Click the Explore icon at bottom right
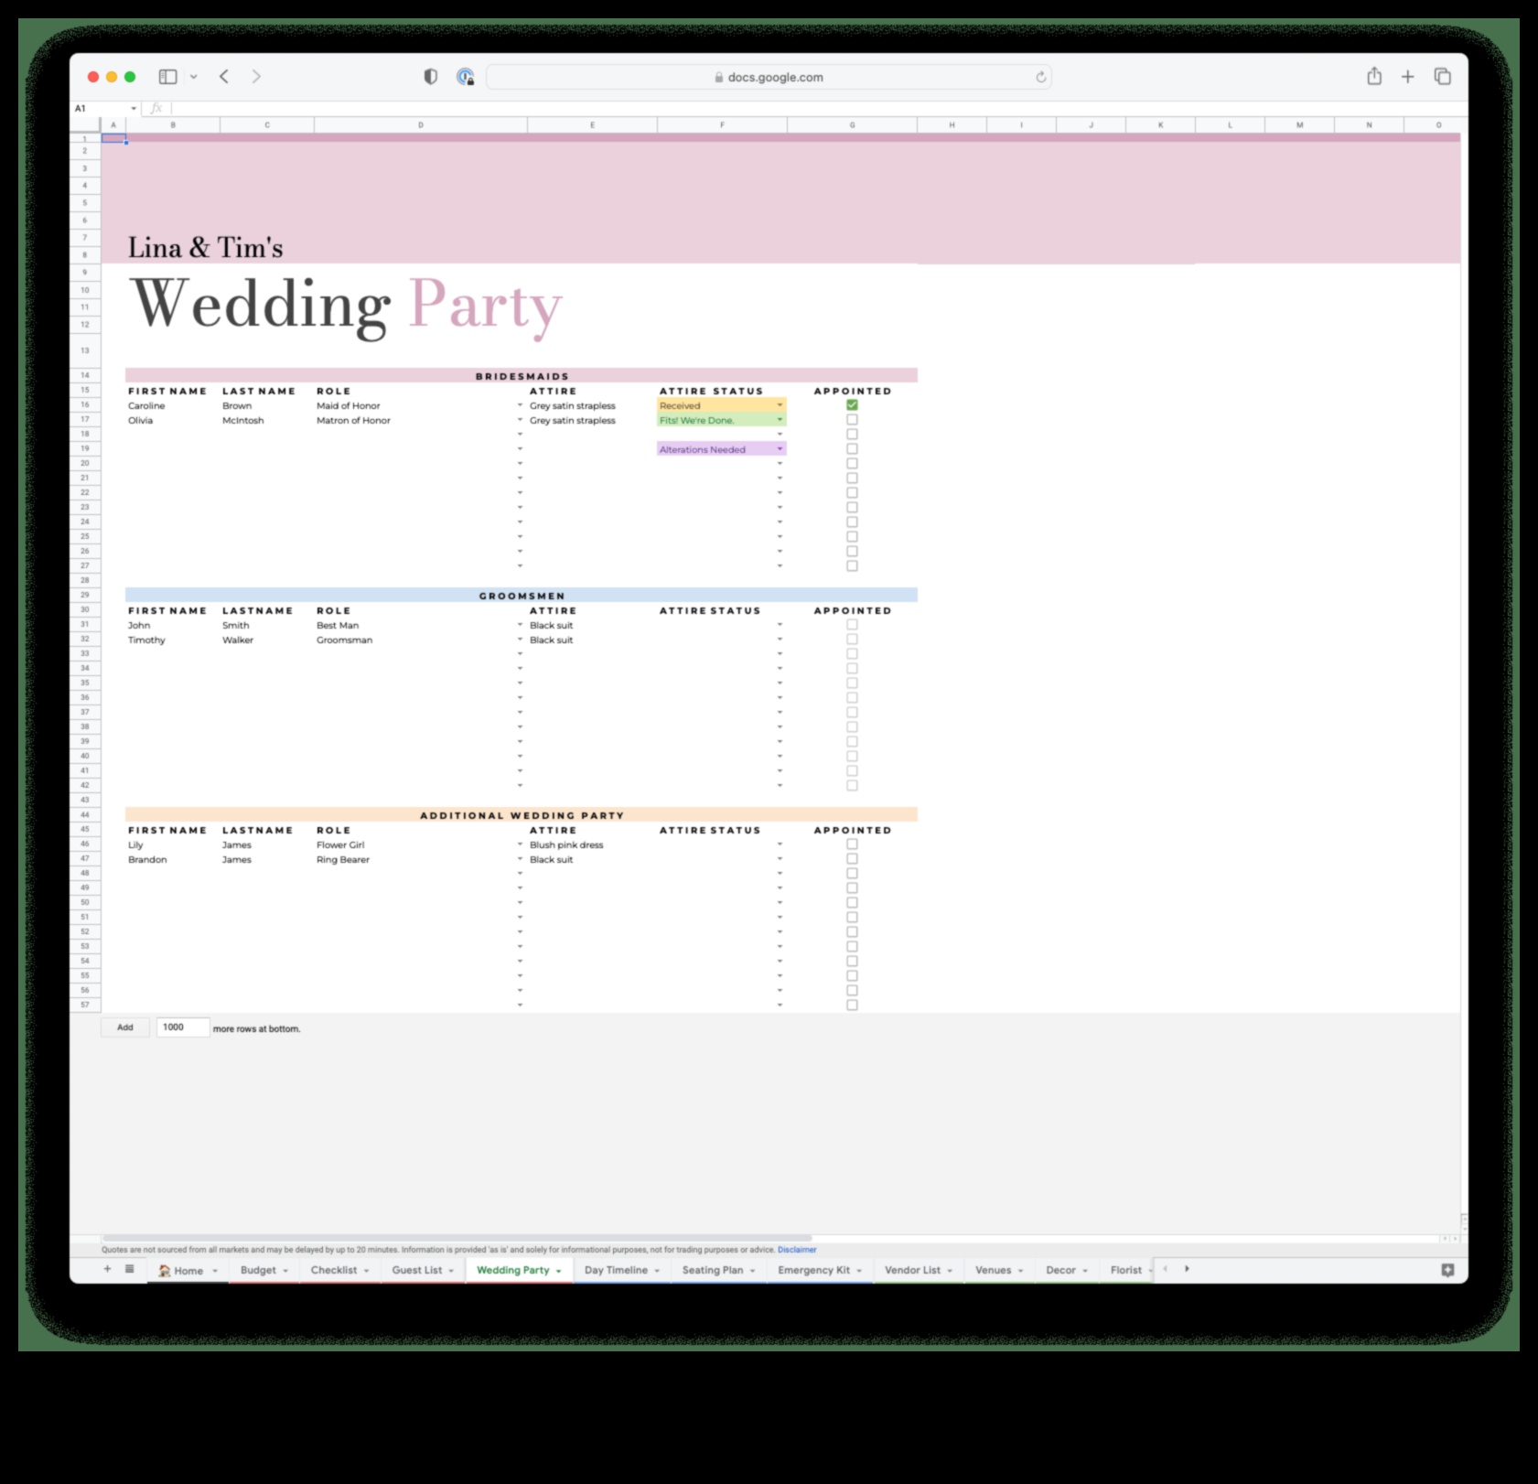 point(1448,1270)
